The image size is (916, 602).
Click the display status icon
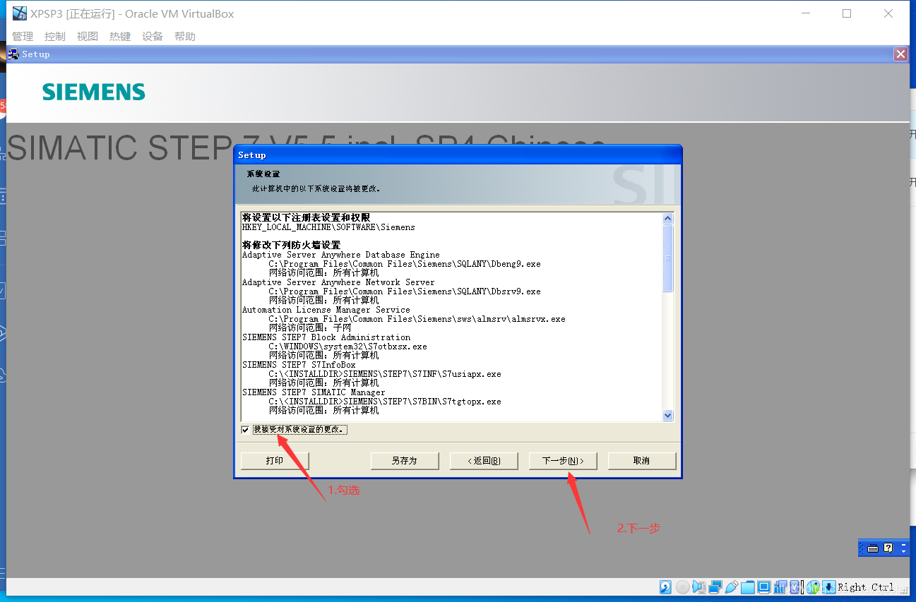click(764, 587)
